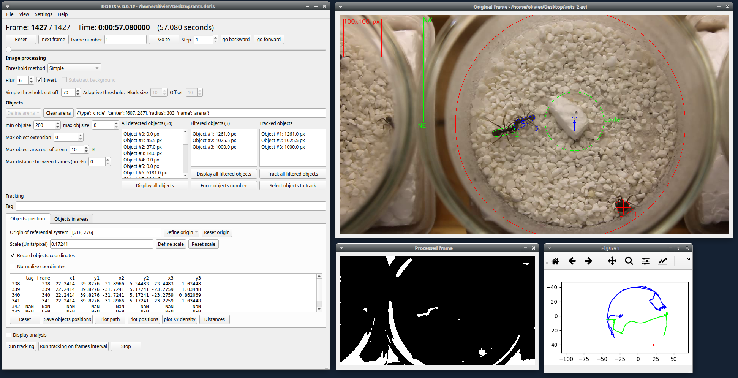Screen dimensions: 738x378
Task: Show more tools via the toolbar overflow chevron
Action: tap(689, 259)
